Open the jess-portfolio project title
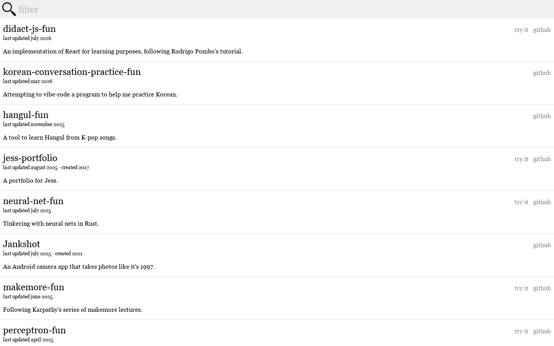 (30, 158)
